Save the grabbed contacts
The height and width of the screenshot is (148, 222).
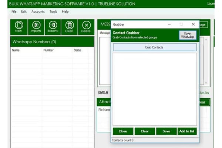click(x=166, y=131)
